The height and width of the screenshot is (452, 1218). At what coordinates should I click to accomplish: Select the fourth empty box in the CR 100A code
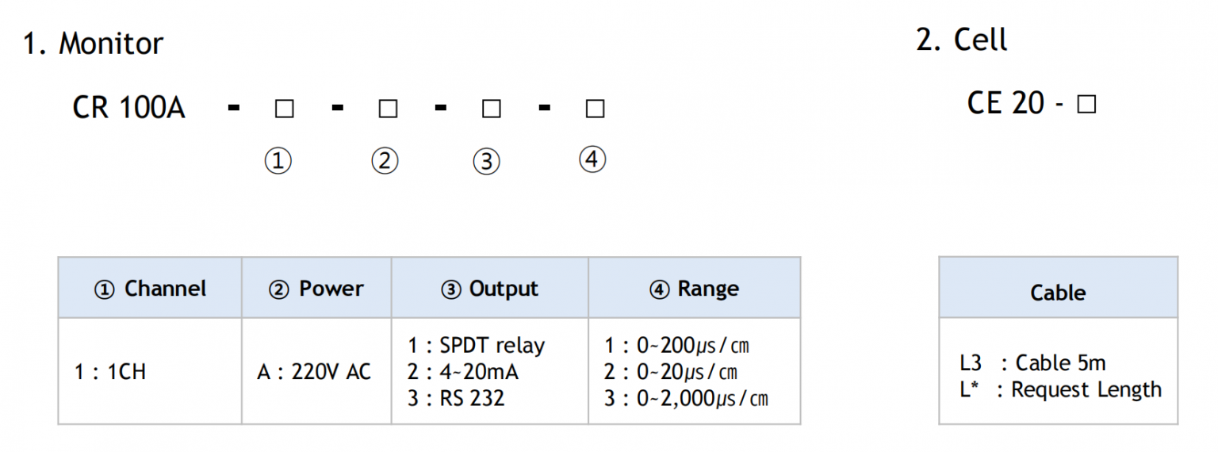pyautogui.click(x=595, y=109)
